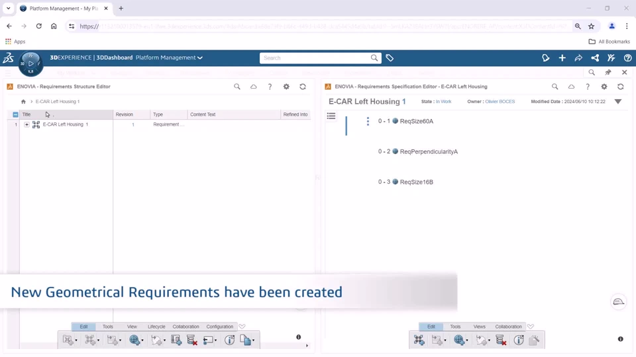
Task: Click the 3DS logo in header
Action: point(9,58)
